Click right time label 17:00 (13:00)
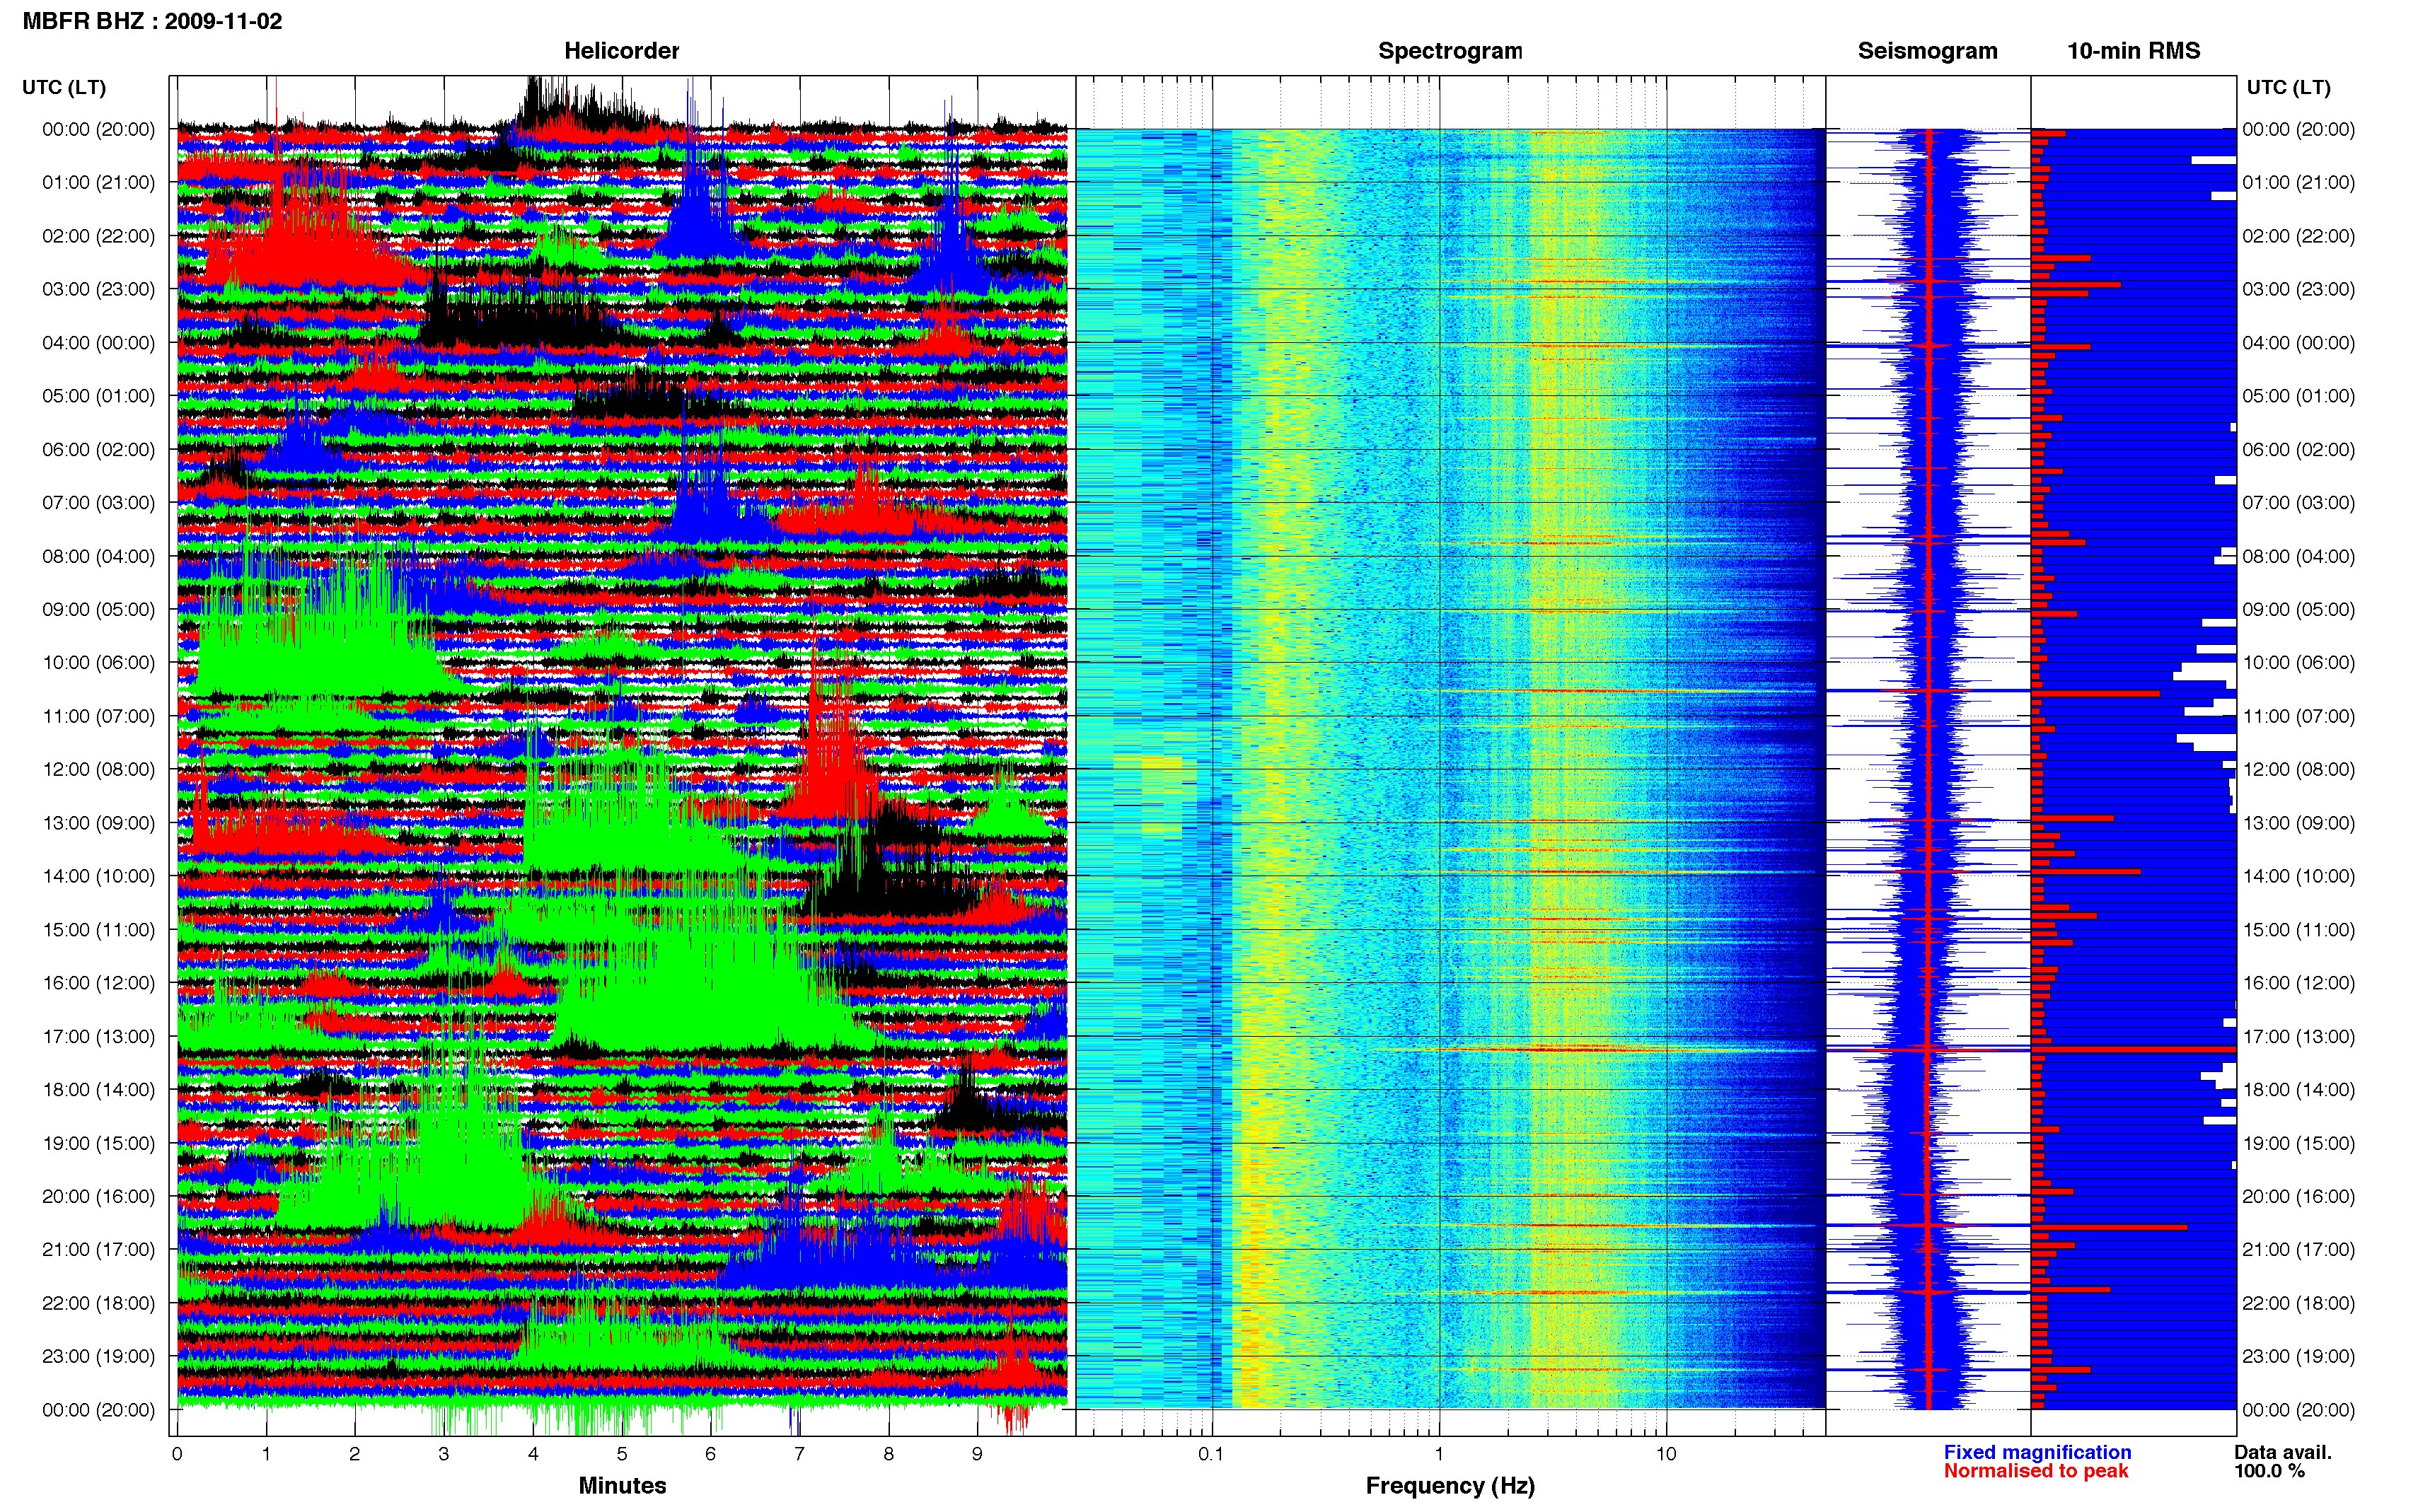2418x1512 pixels. click(x=2298, y=1036)
